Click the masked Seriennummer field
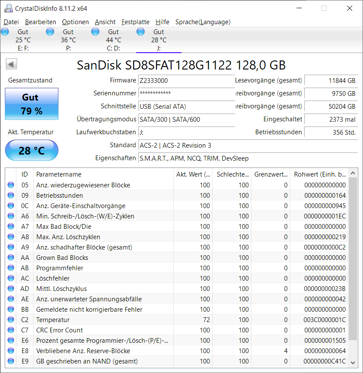 pos(187,93)
